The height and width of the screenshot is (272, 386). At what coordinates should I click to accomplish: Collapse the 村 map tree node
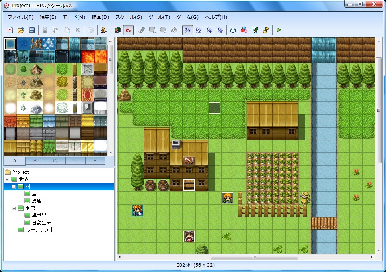tap(14, 187)
